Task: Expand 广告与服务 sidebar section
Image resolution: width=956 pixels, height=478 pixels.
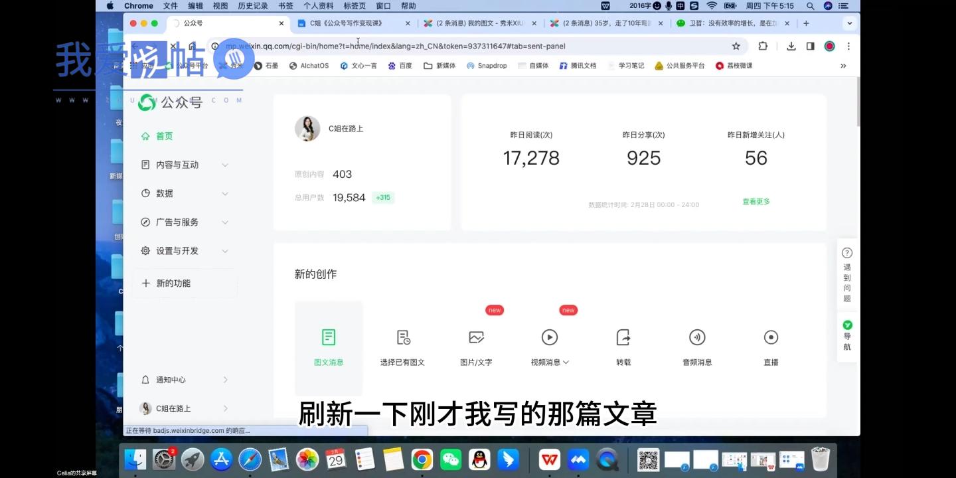Action: pos(185,222)
